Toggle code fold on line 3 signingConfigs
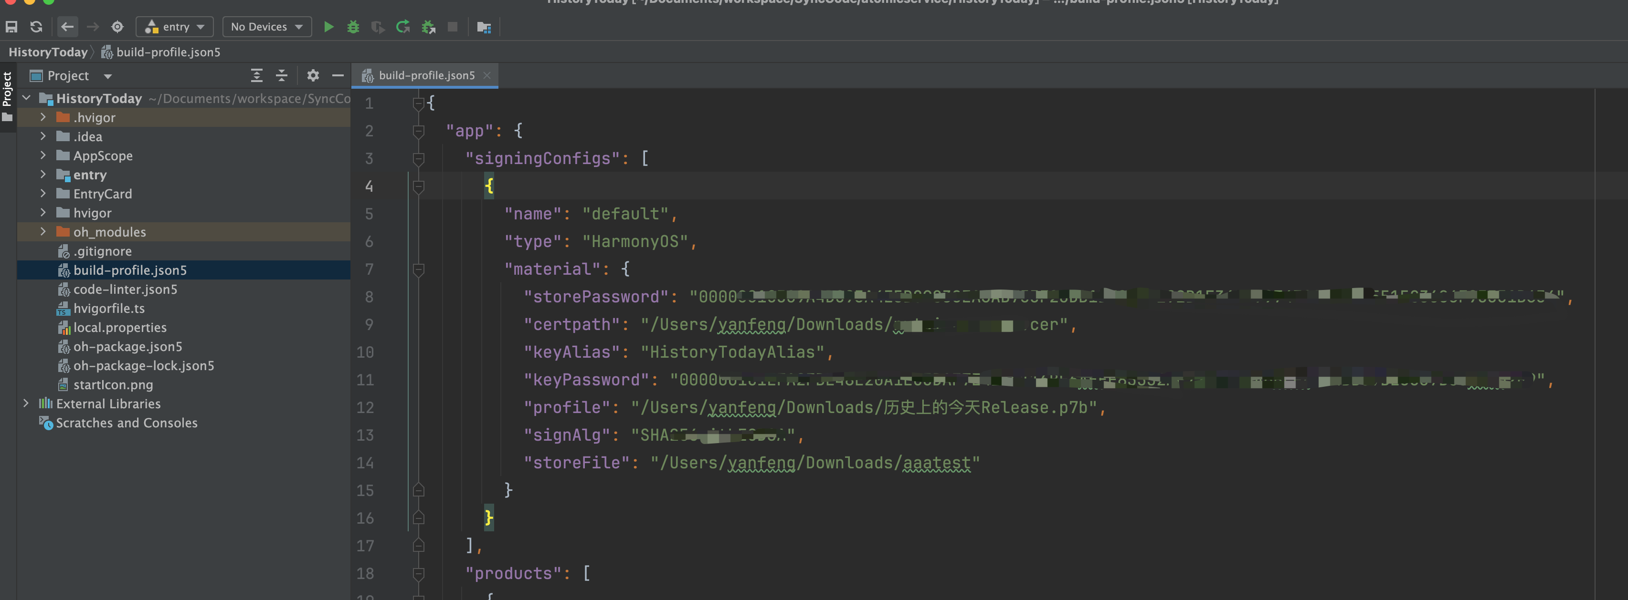The width and height of the screenshot is (1628, 600). click(418, 158)
